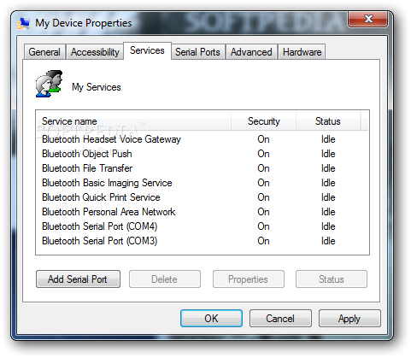Pick Bluetooth Personal Area Network row

coord(202,212)
